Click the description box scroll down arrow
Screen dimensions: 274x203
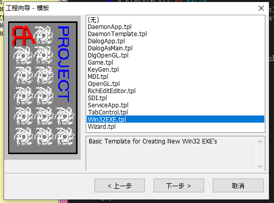260,166
